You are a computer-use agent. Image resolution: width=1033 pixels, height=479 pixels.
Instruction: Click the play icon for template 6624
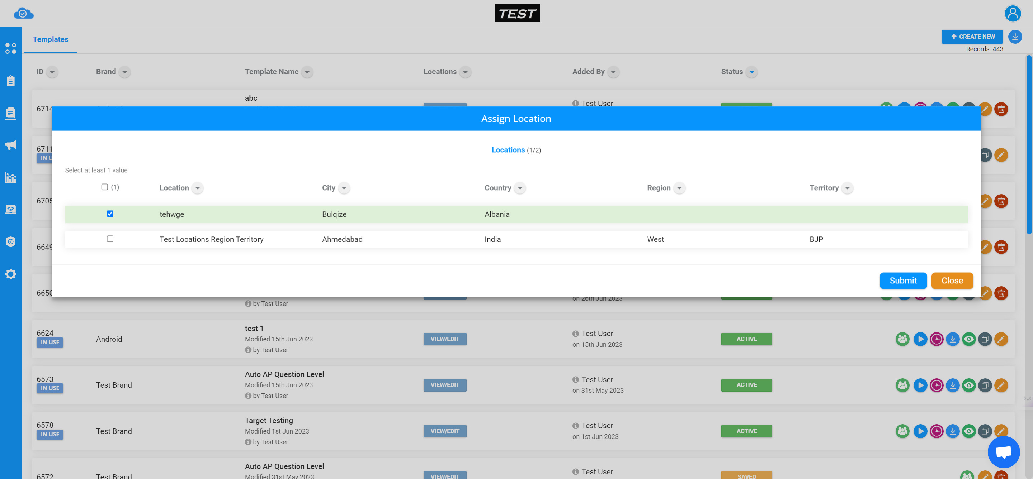[920, 339]
